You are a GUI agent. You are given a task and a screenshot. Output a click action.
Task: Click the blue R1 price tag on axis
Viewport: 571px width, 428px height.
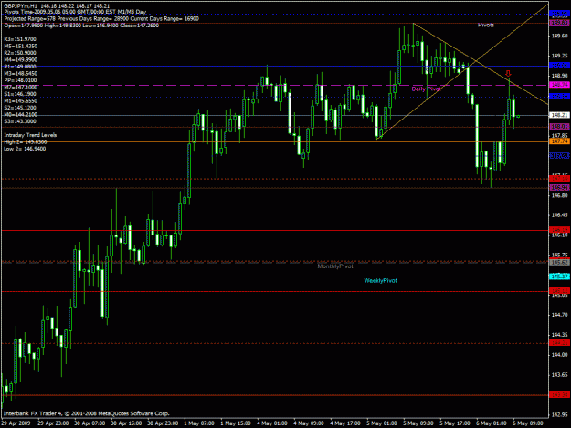click(559, 66)
